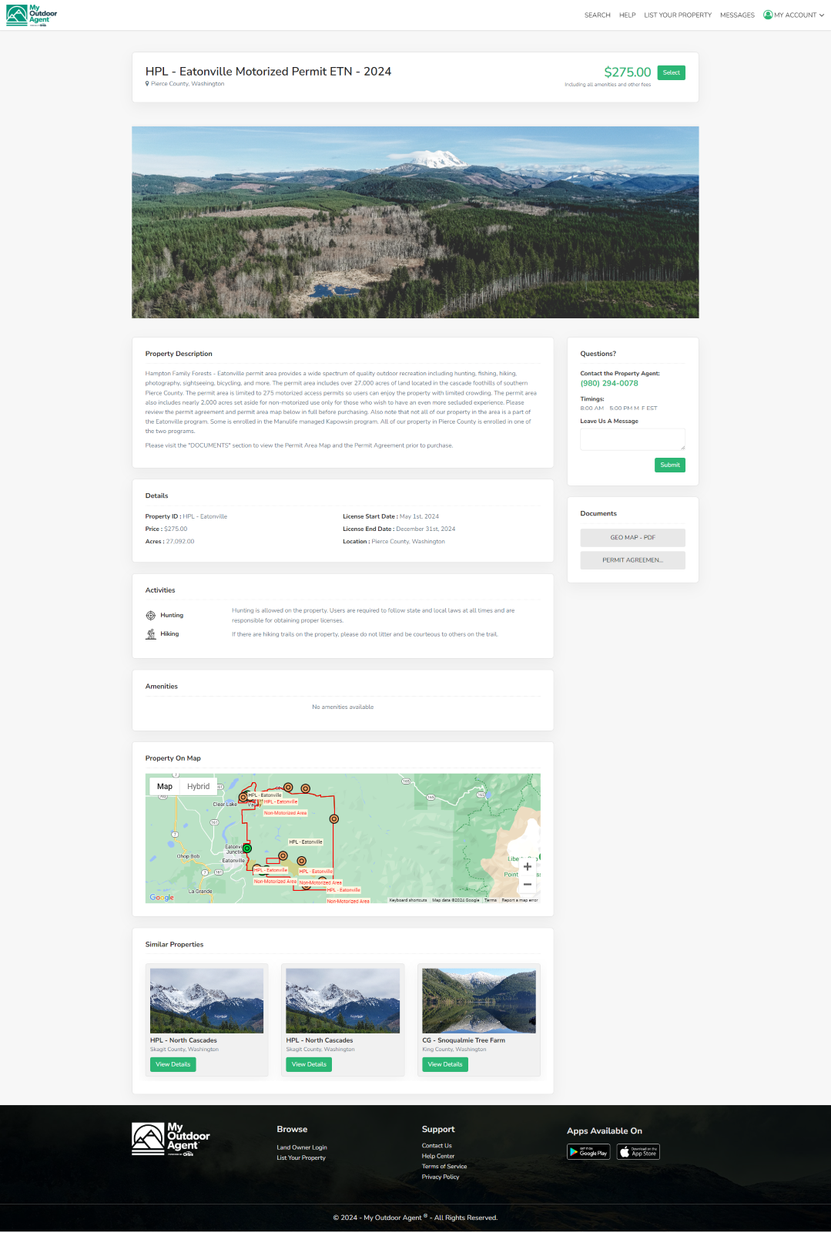Screen dimensions: 831x1233
Task: Click the Hiking activity icon
Action: pos(151,634)
